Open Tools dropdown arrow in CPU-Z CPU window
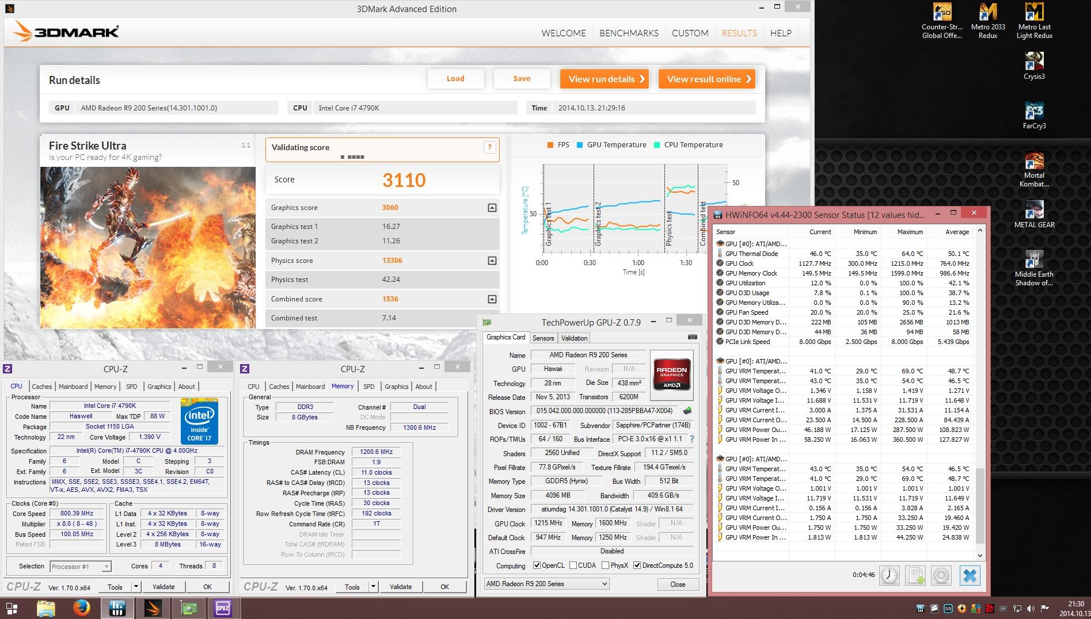Image resolution: width=1091 pixels, height=619 pixels. [136, 587]
